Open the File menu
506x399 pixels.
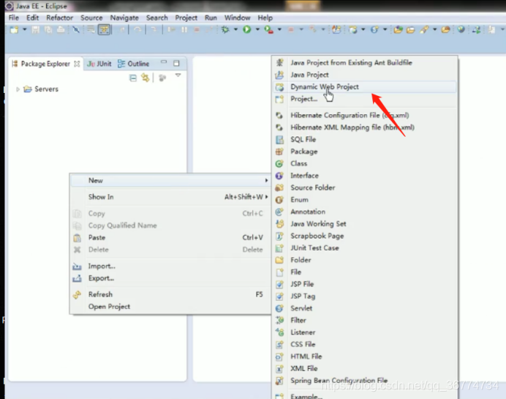pos(14,18)
